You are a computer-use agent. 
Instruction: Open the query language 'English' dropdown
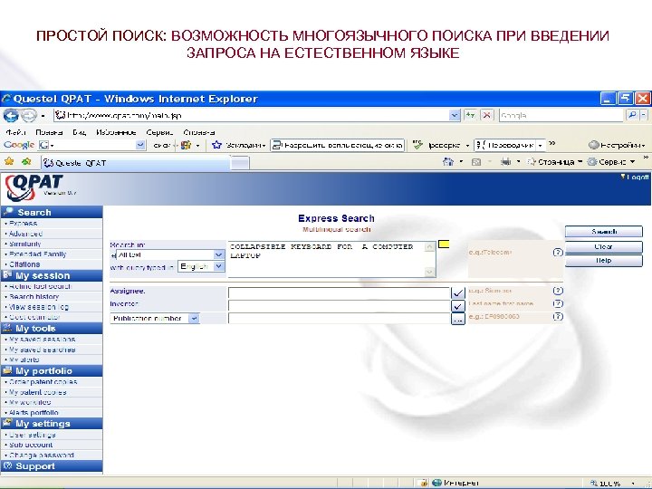coord(219,266)
